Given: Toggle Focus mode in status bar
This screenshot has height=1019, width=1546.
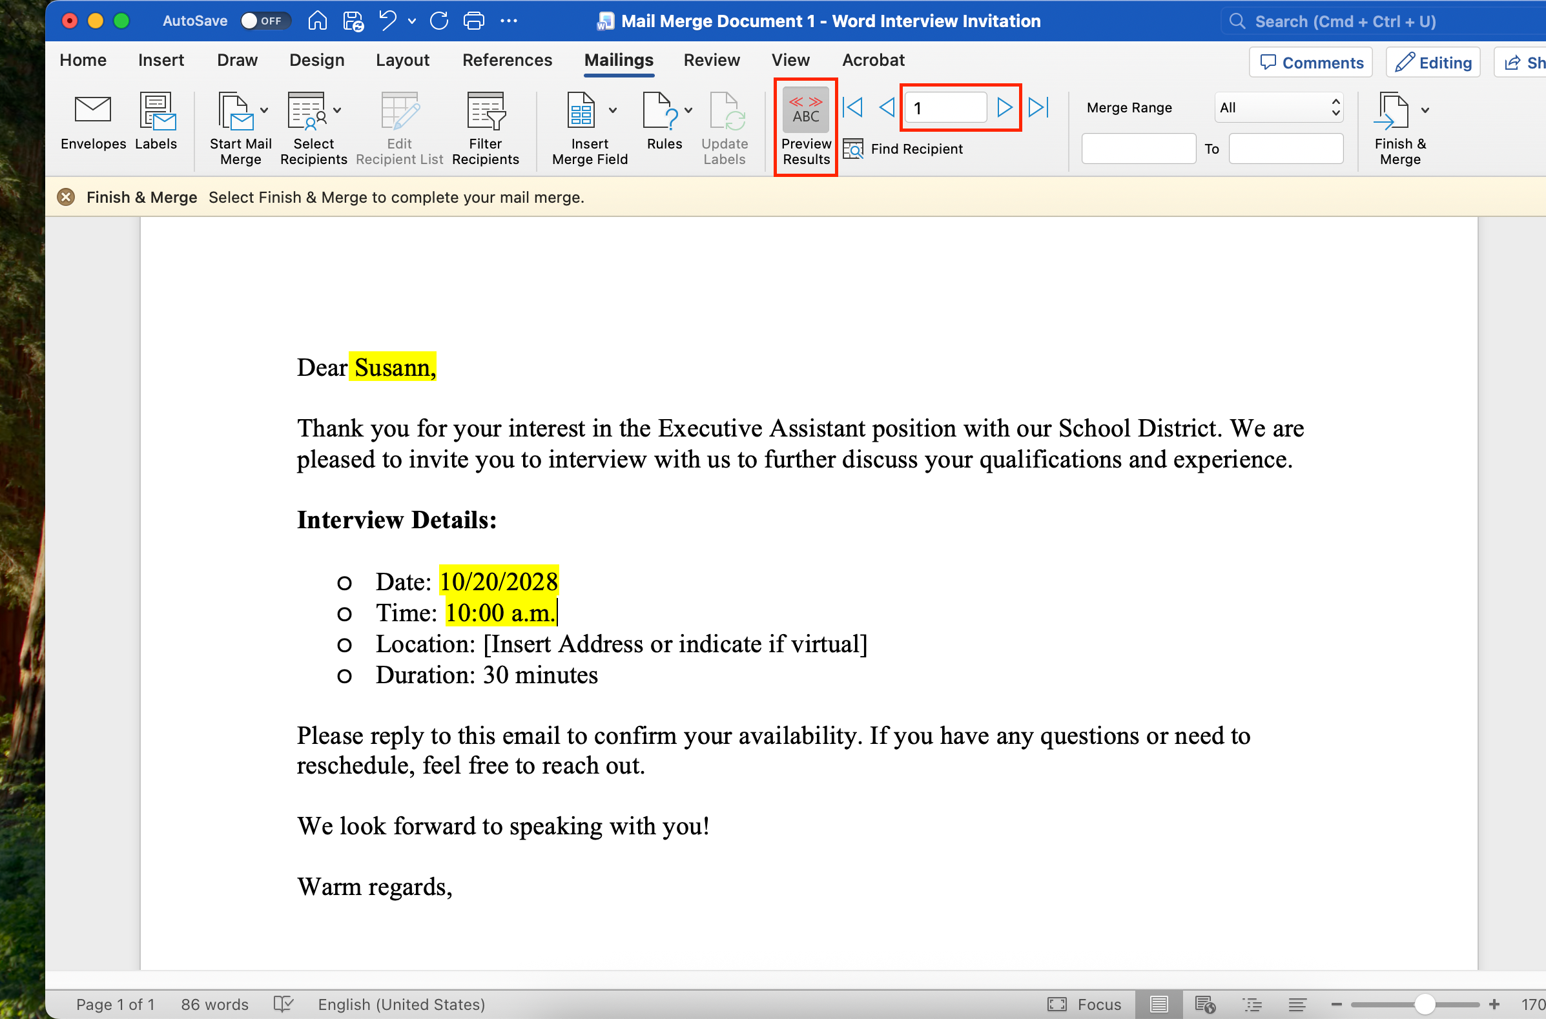Looking at the screenshot, I should coord(1084,1004).
